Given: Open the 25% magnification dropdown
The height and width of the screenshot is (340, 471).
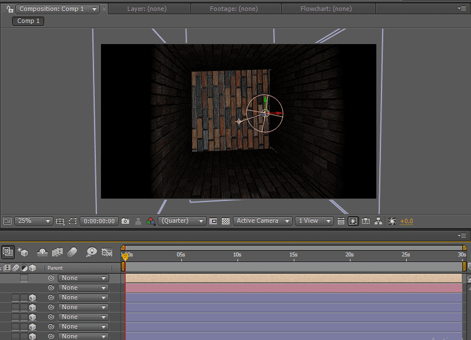Looking at the screenshot, I should point(33,221).
